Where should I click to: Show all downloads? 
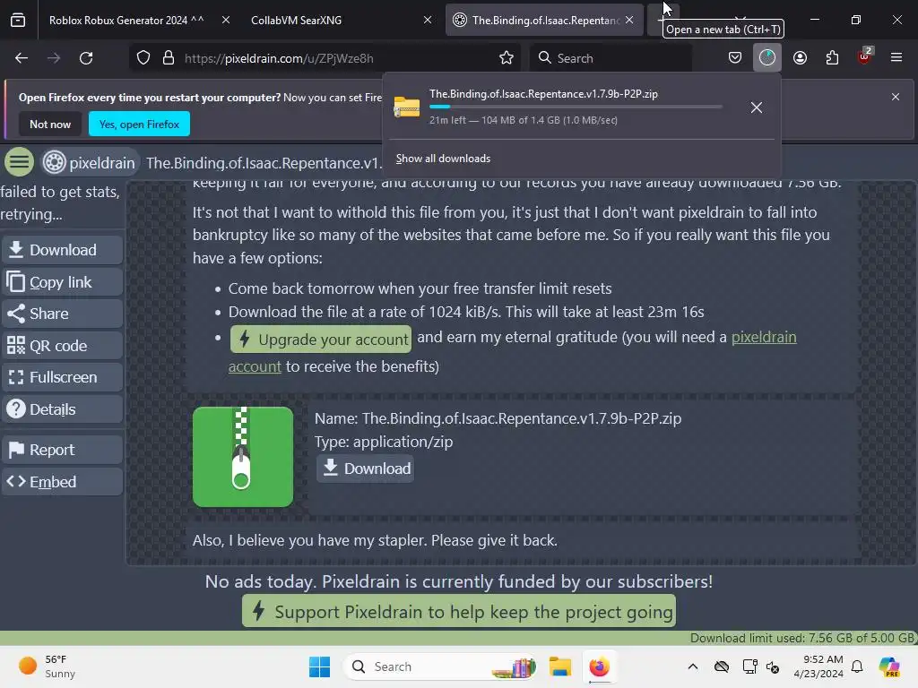click(443, 159)
